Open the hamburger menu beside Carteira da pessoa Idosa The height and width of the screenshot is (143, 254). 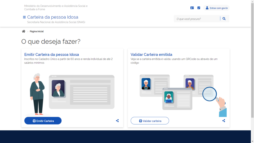tap(24, 17)
